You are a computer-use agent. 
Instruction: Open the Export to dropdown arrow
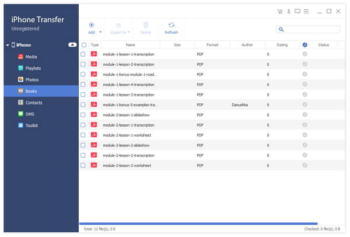coord(128,32)
